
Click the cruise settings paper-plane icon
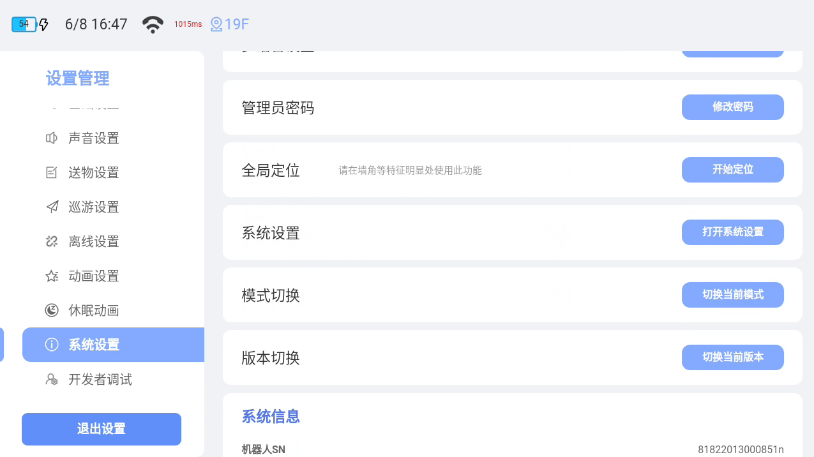tap(52, 207)
